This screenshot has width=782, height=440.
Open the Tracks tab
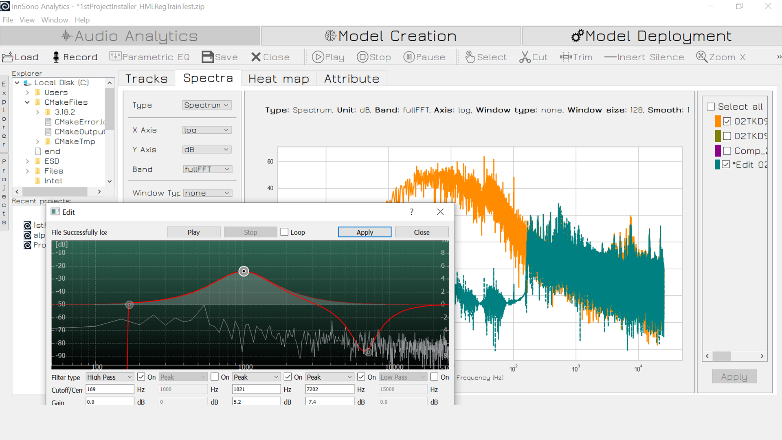(x=147, y=79)
